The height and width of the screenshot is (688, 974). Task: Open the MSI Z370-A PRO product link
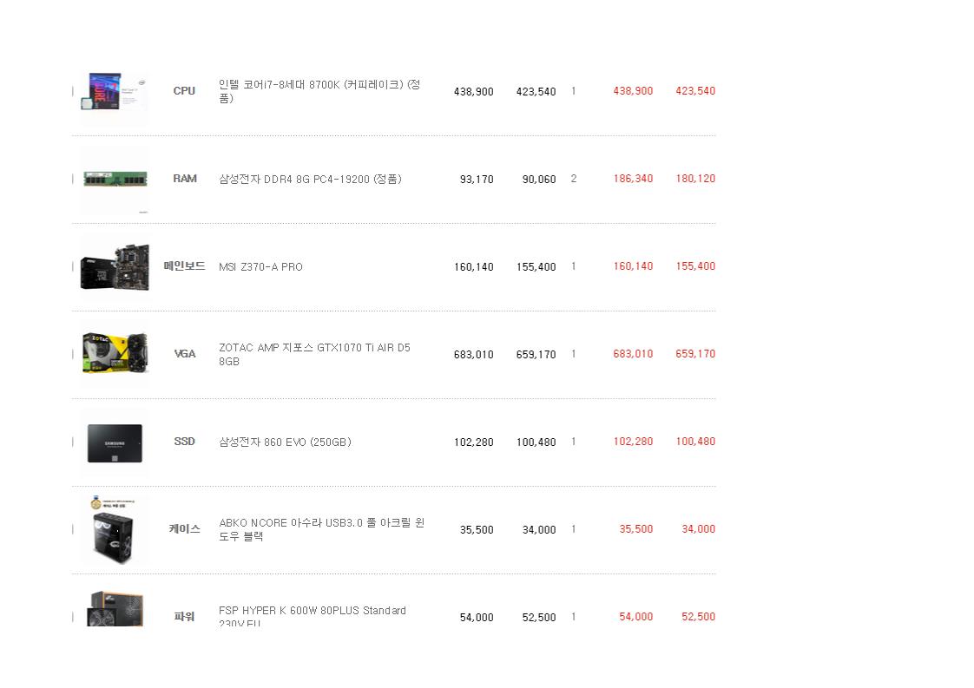[x=260, y=267]
